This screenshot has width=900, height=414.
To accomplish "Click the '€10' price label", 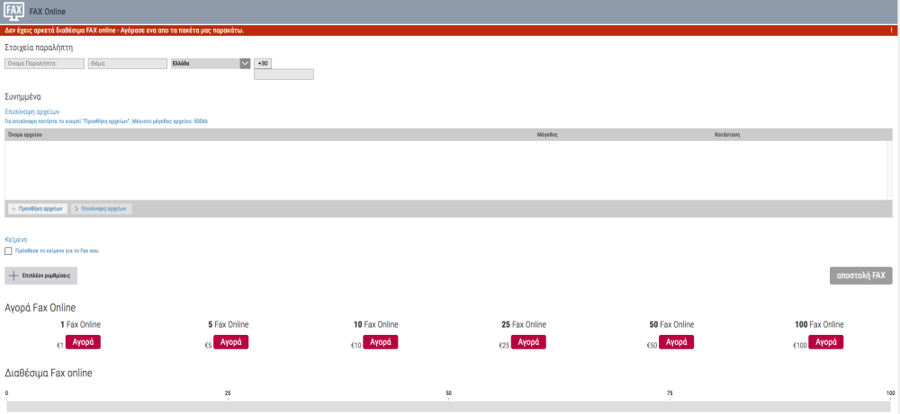I will point(356,346).
